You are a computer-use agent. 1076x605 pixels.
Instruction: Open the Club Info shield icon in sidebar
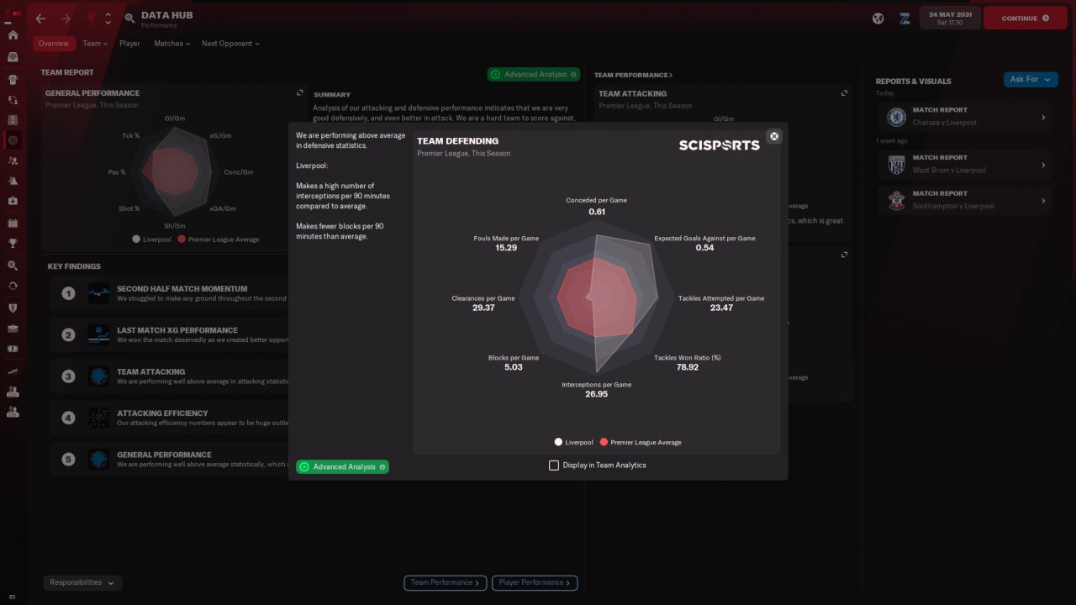click(x=13, y=308)
